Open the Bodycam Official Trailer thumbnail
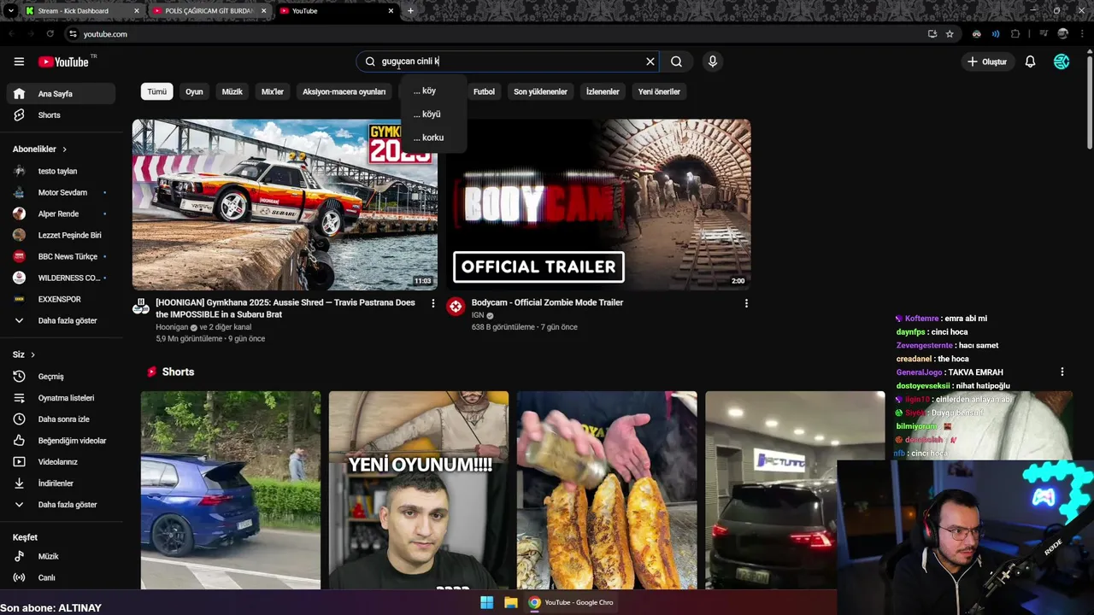 (x=598, y=204)
